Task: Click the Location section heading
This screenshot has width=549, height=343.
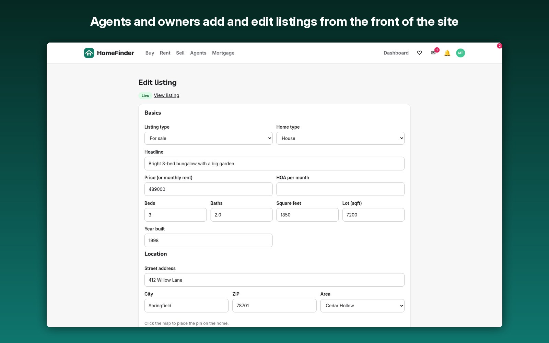Action: click(x=156, y=254)
